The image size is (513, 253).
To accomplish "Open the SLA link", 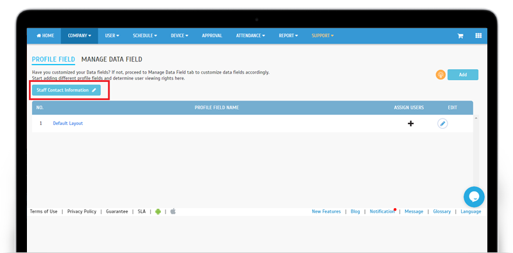I will 142,211.
